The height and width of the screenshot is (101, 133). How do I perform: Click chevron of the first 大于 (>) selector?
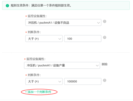pos(60,39)
